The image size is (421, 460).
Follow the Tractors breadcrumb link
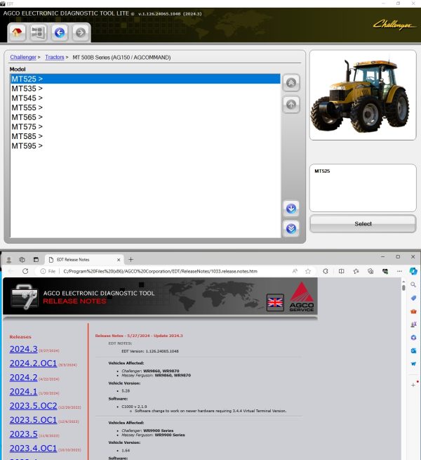click(55, 57)
